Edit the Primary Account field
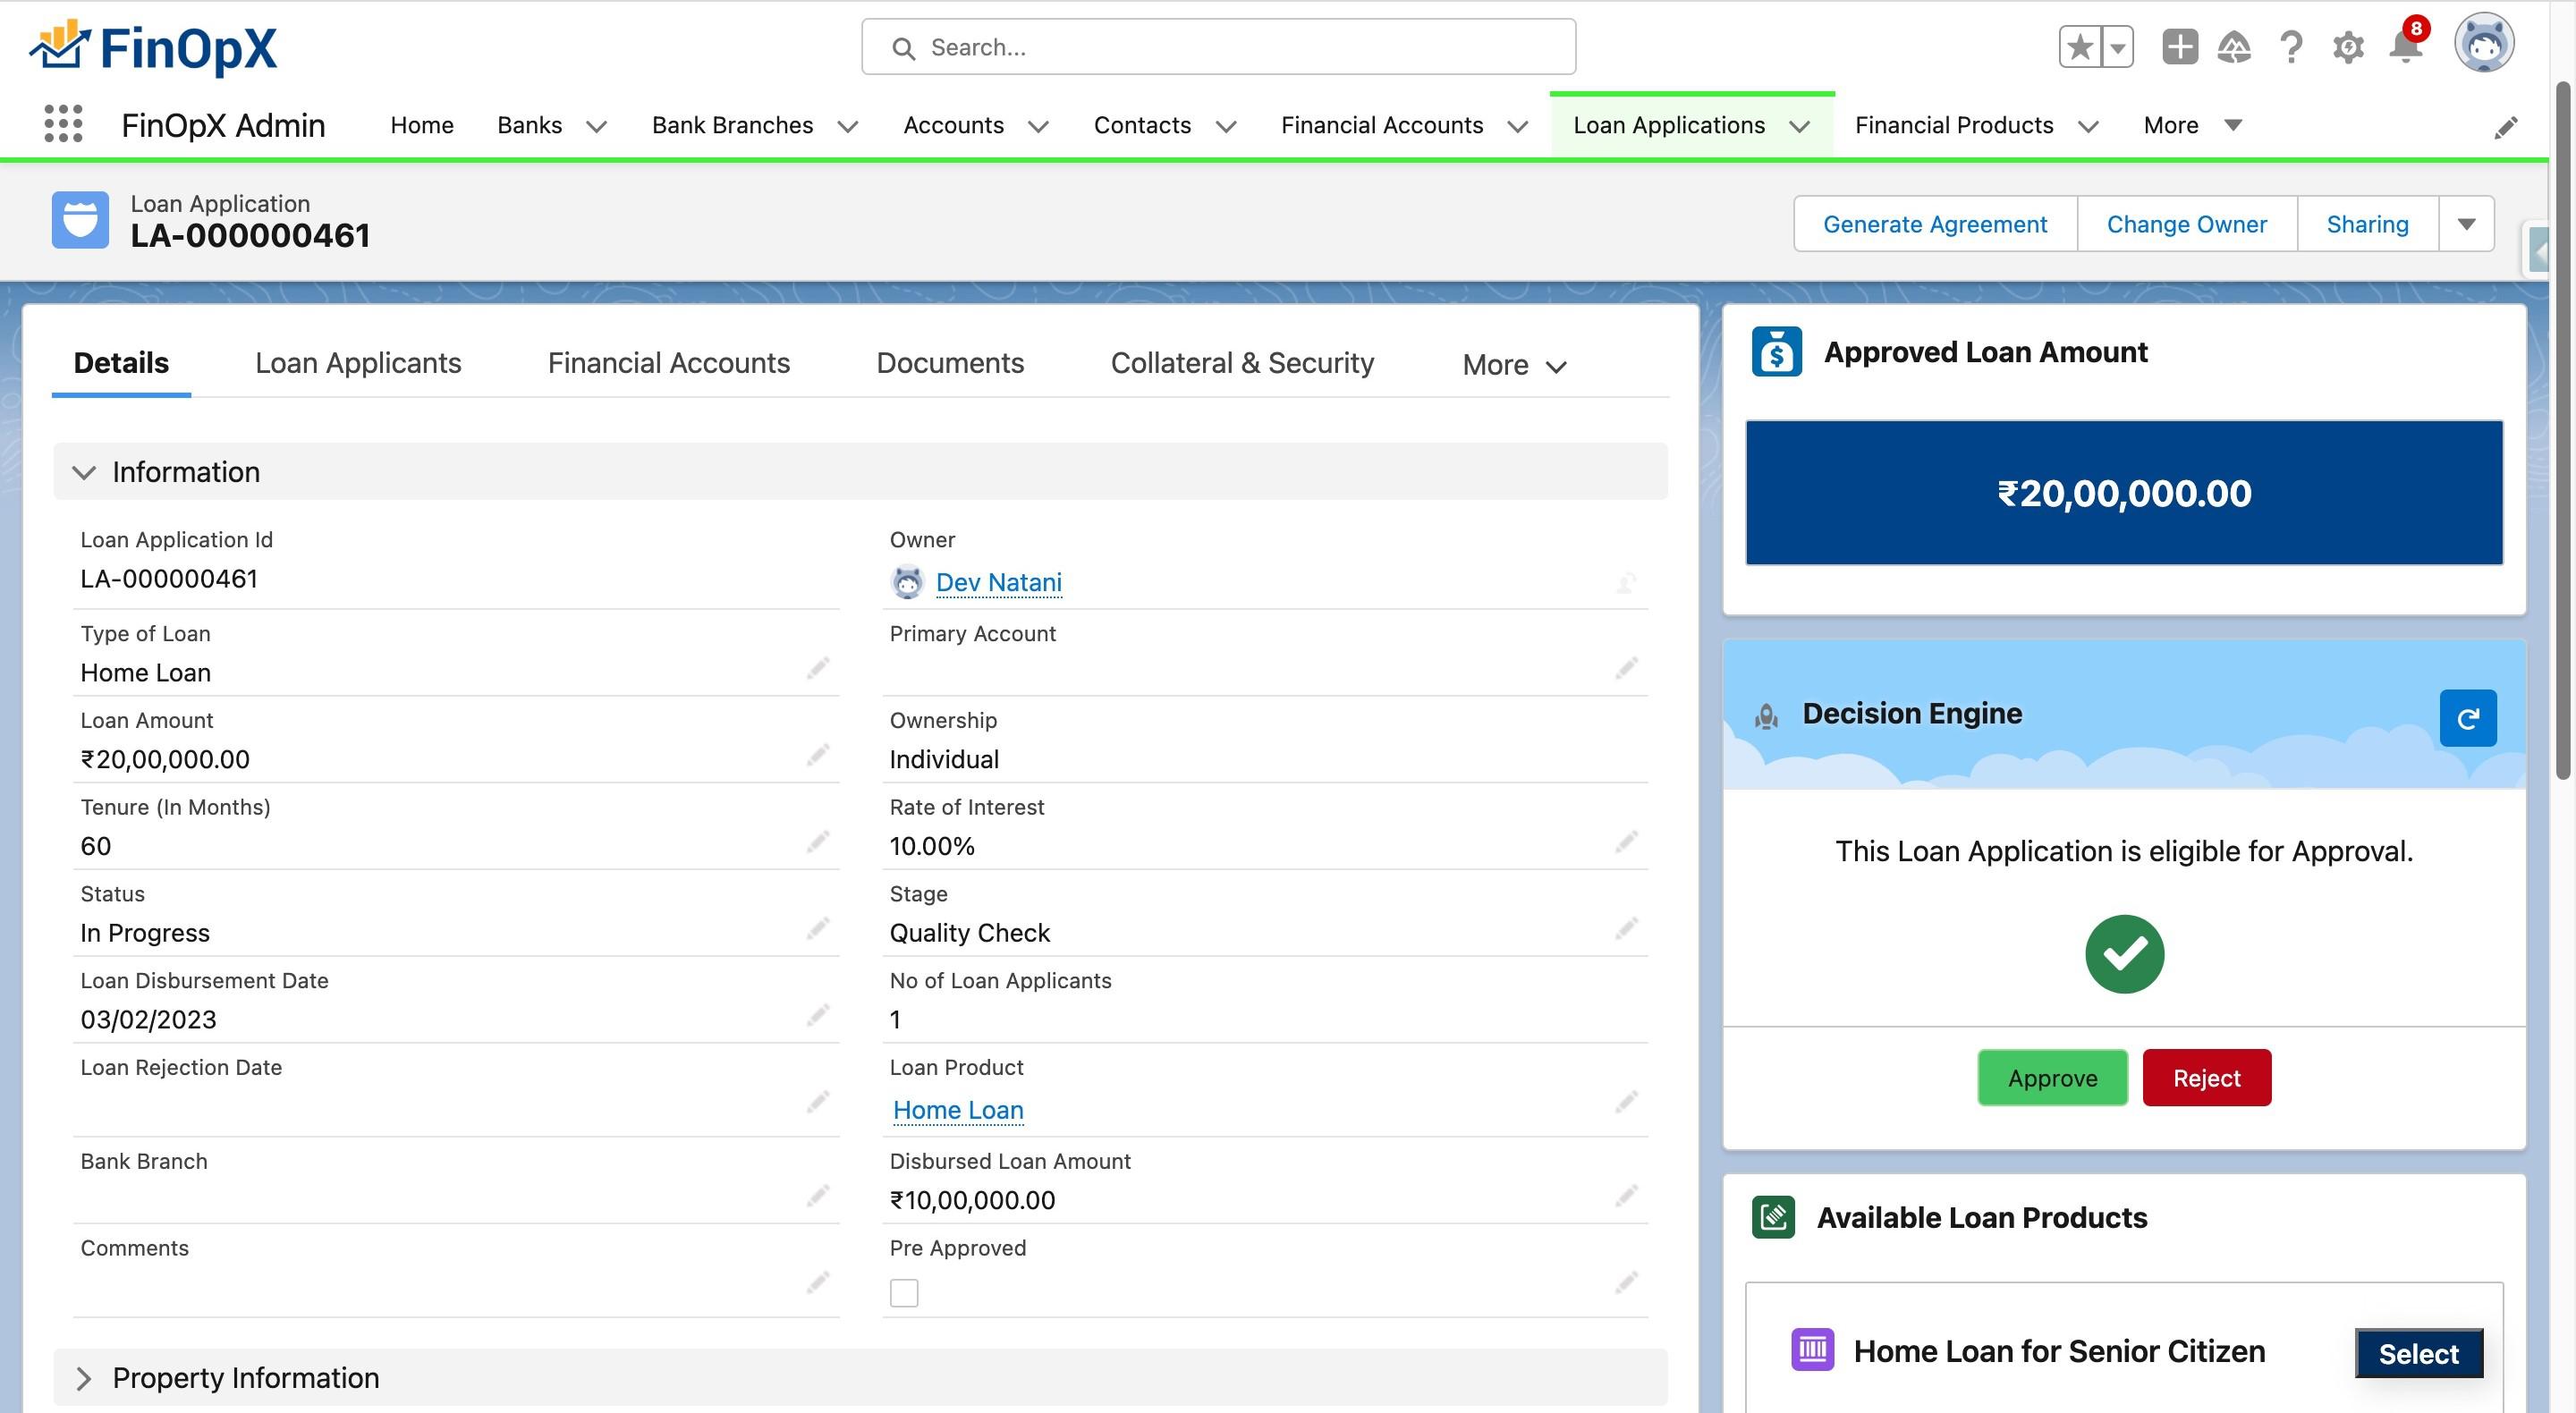 pos(1626,668)
